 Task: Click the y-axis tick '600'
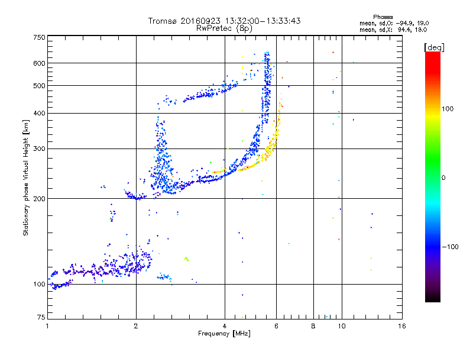tap(39, 63)
